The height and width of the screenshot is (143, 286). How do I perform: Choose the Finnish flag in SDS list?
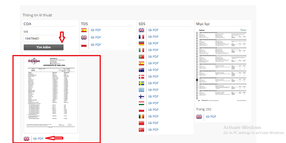[141, 96]
